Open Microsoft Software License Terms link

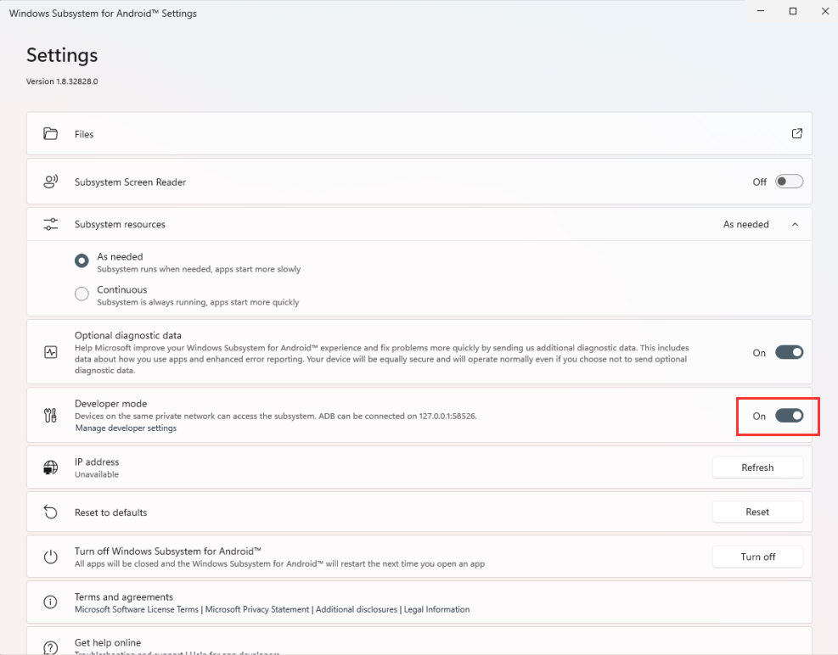[x=137, y=609]
